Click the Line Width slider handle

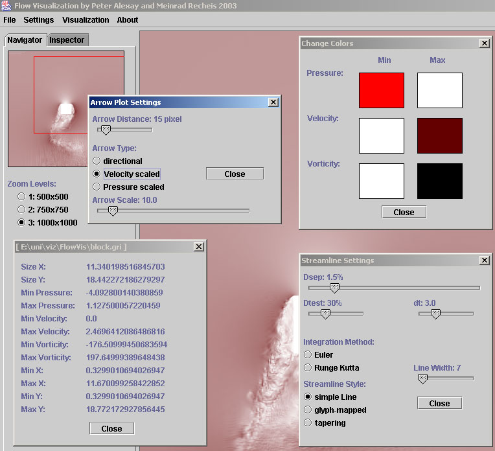[x=422, y=378]
